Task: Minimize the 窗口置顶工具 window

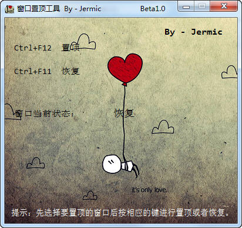Action: tap(186, 6)
